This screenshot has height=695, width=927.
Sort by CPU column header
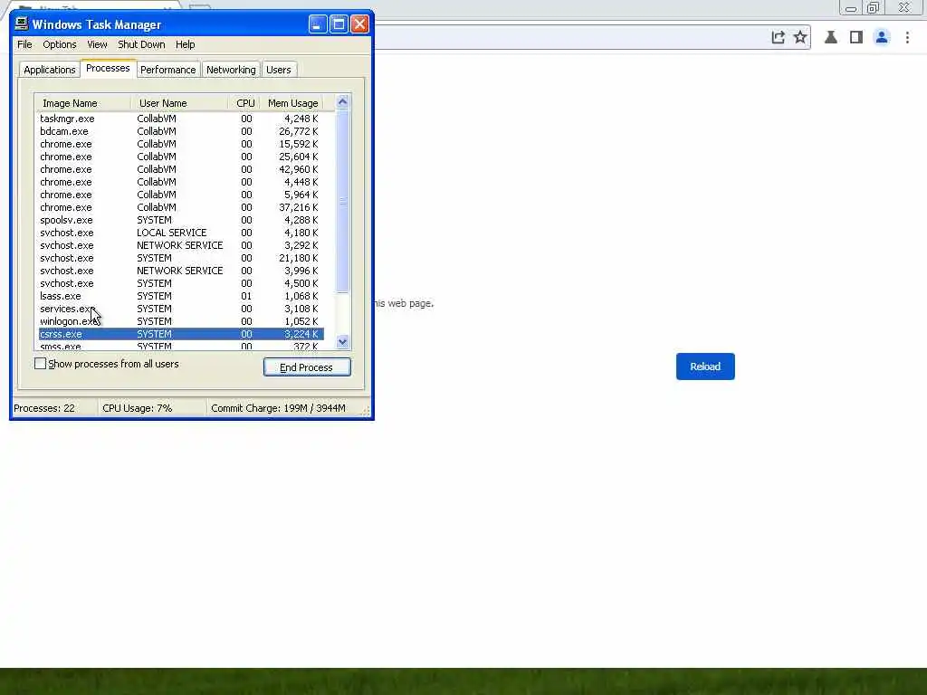(x=244, y=103)
